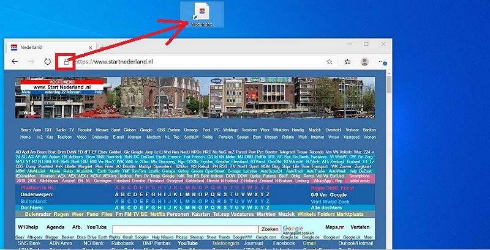Open the Telefoon link
Viewport: 490px width, 250px height.
64,137
